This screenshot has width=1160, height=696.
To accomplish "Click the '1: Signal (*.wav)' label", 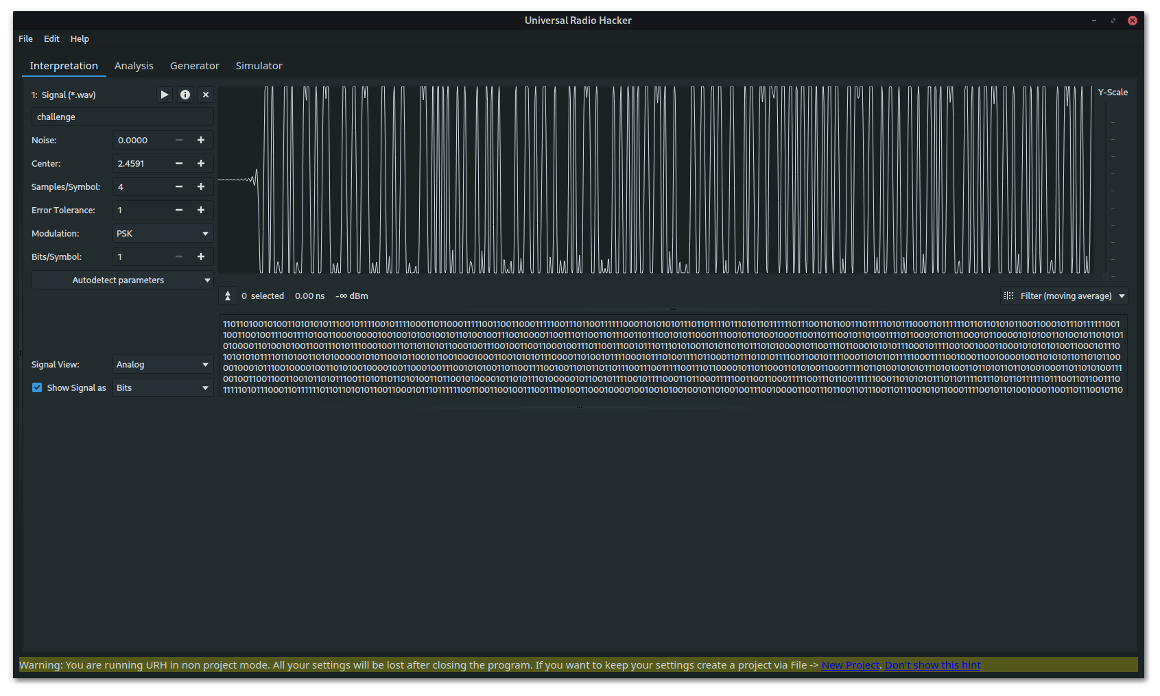I will coord(64,95).
